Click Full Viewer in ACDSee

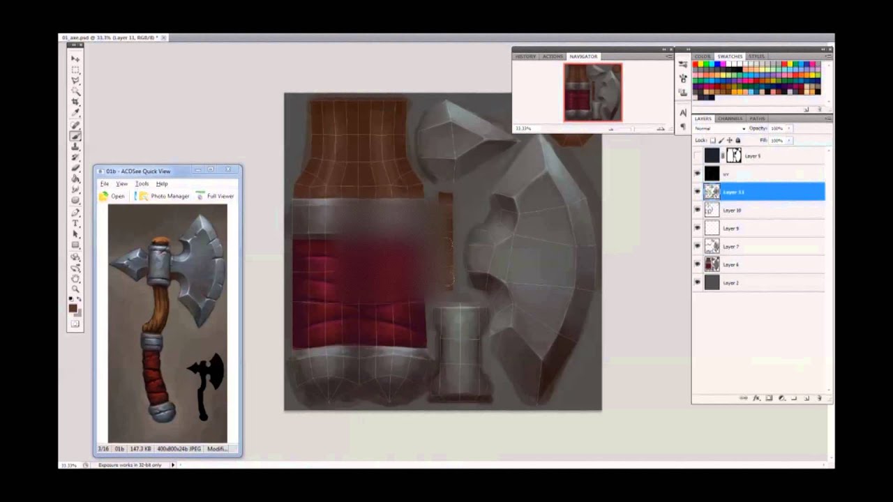pos(215,196)
